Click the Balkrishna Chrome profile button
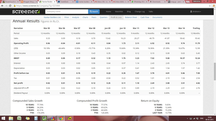The height and width of the screenshot is (121, 216). click(197, 1)
